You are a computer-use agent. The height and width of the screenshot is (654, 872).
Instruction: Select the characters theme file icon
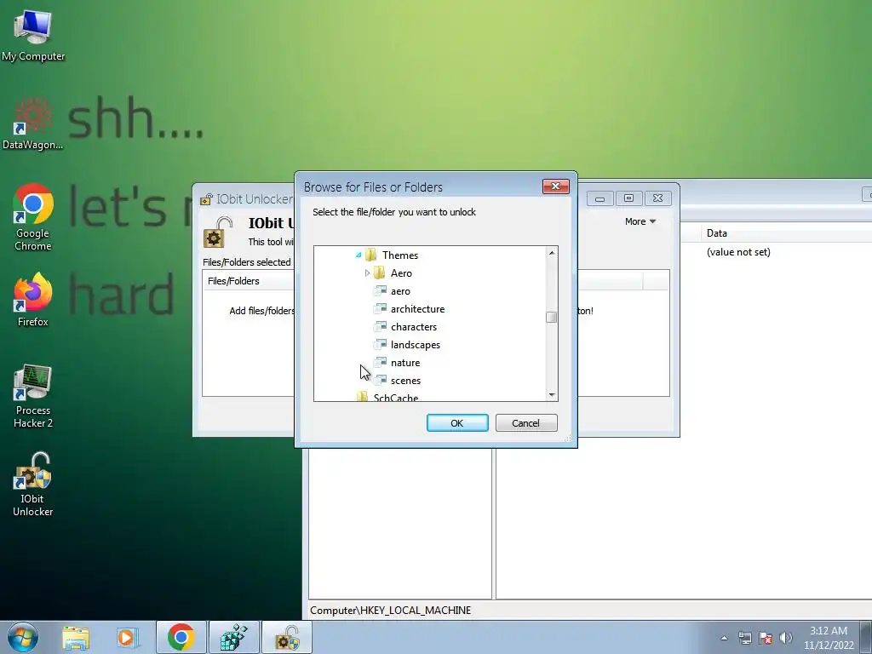point(381,326)
